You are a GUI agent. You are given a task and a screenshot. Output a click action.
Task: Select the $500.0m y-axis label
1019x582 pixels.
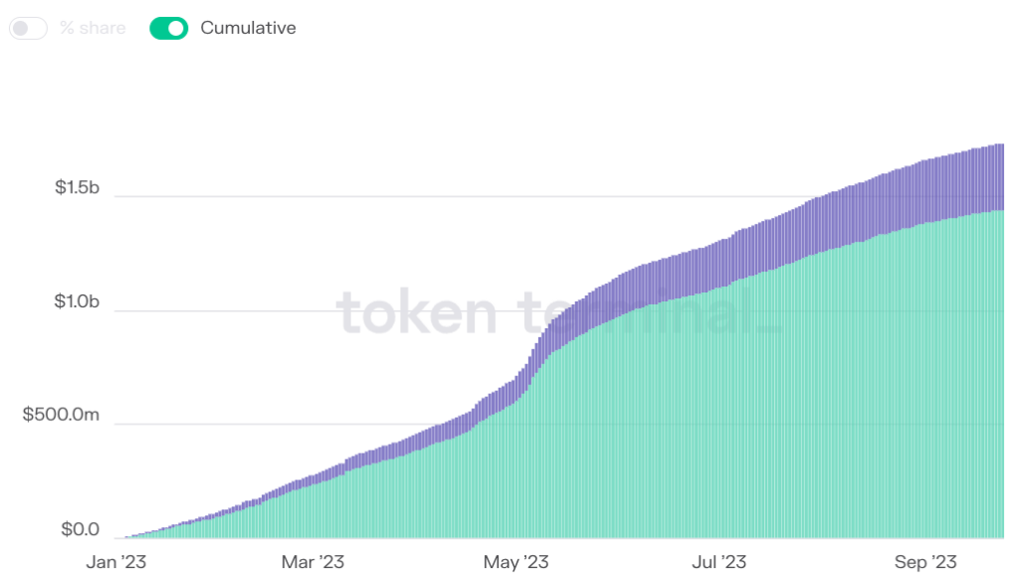[x=61, y=415]
